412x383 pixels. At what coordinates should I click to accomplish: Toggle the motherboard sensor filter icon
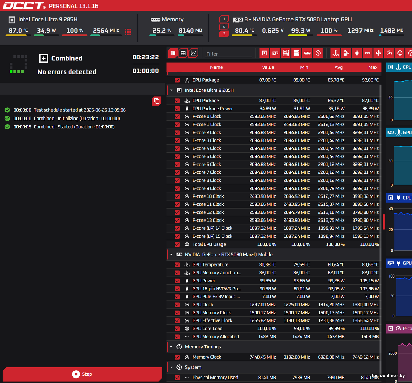point(286,53)
